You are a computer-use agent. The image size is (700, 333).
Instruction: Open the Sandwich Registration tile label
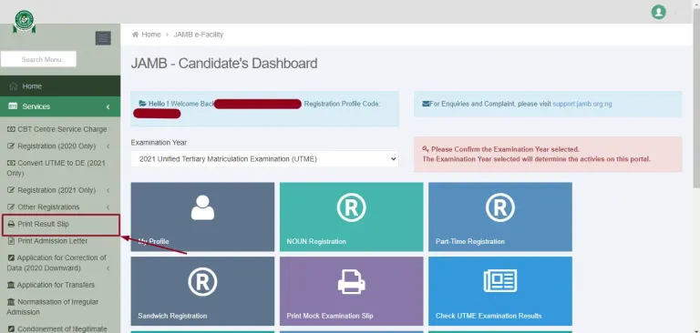[x=172, y=316]
